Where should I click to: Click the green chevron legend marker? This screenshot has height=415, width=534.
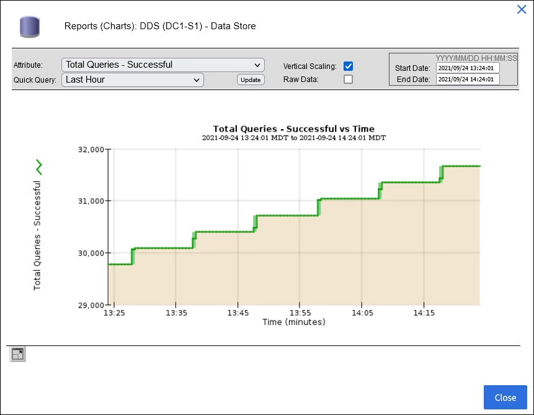click(x=39, y=166)
